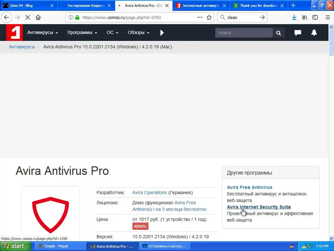Screen dimensions: 334x251
Task: Close the 'Zone 94 - Blog' tab
Action: pyautogui.click(x=52, y=6)
